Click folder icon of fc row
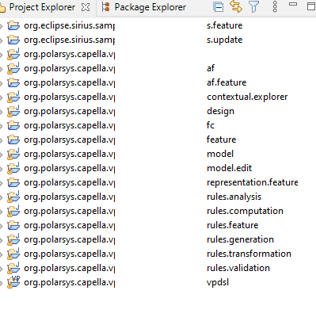 (13, 125)
